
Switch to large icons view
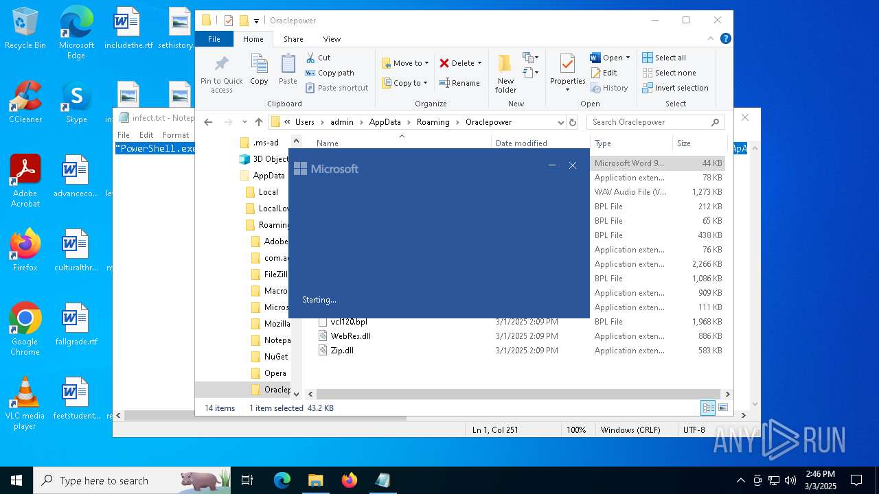(x=722, y=408)
